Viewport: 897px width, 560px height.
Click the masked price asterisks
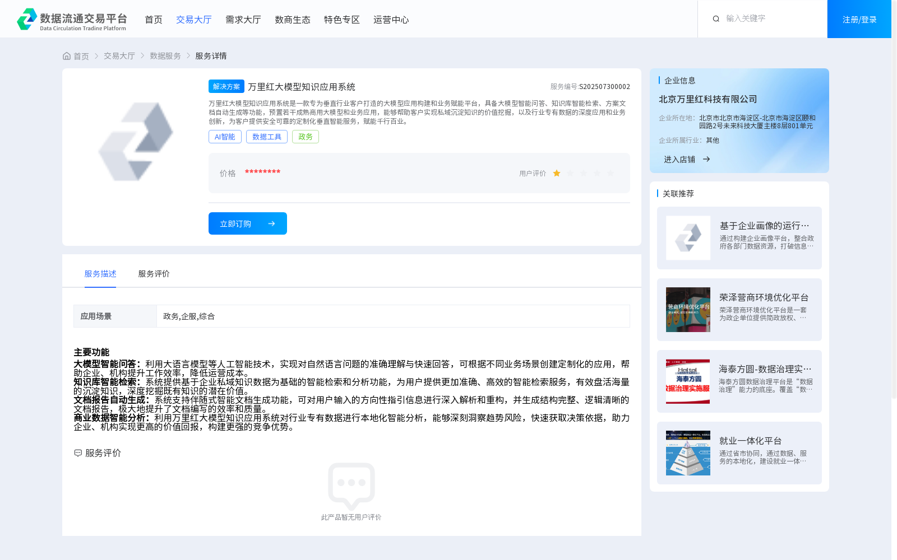(x=262, y=172)
